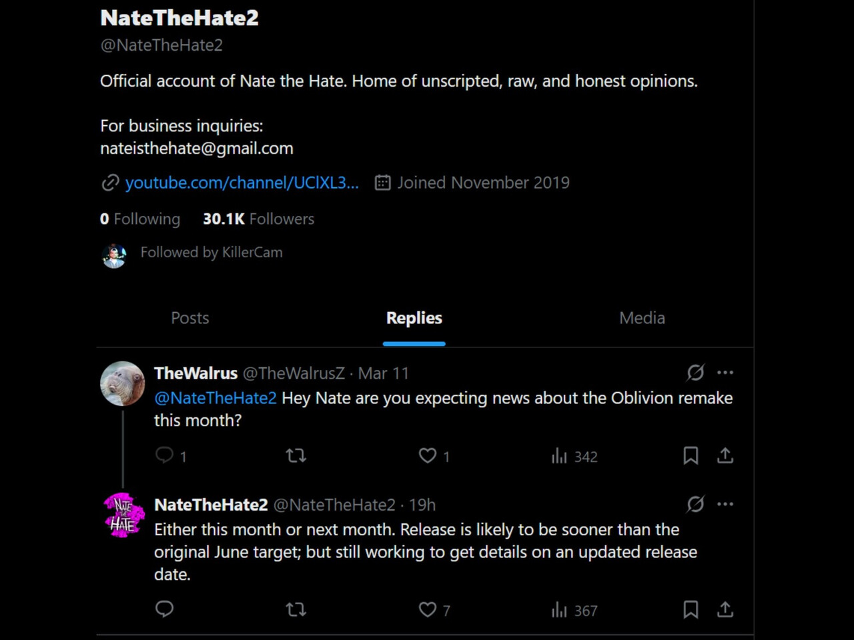854x640 pixels.
Task: Switch to the Media tab
Action: pos(642,318)
